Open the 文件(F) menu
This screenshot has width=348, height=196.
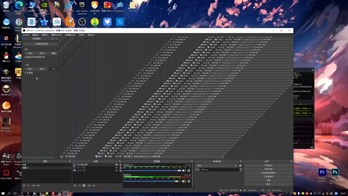(26, 35)
